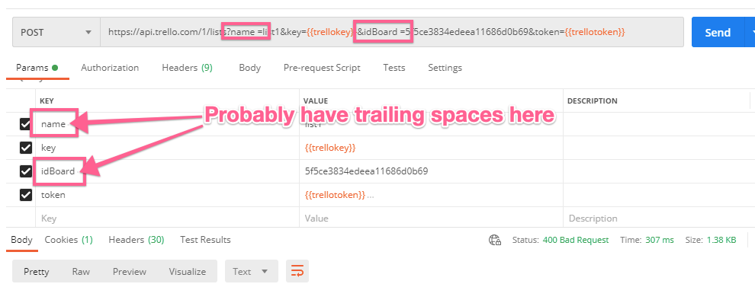Screen dimensions: 755x284
Task: Select the Pretty response view
Action: 37,272
